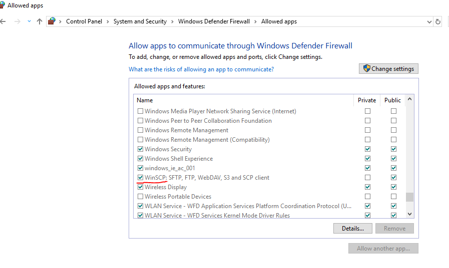
Task: Disable Public network for WinSCP
Action: (x=394, y=178)
